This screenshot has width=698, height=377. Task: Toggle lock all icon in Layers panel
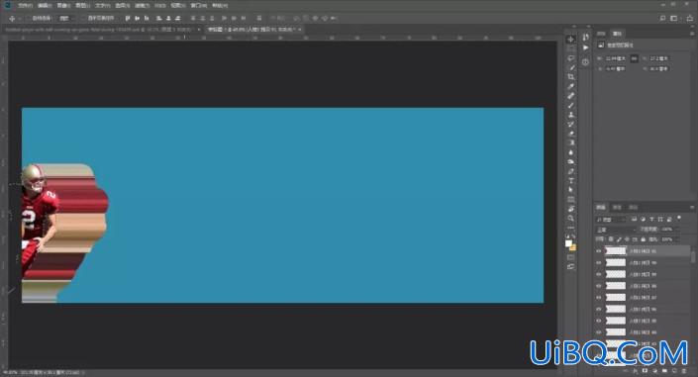coord(643,239)
